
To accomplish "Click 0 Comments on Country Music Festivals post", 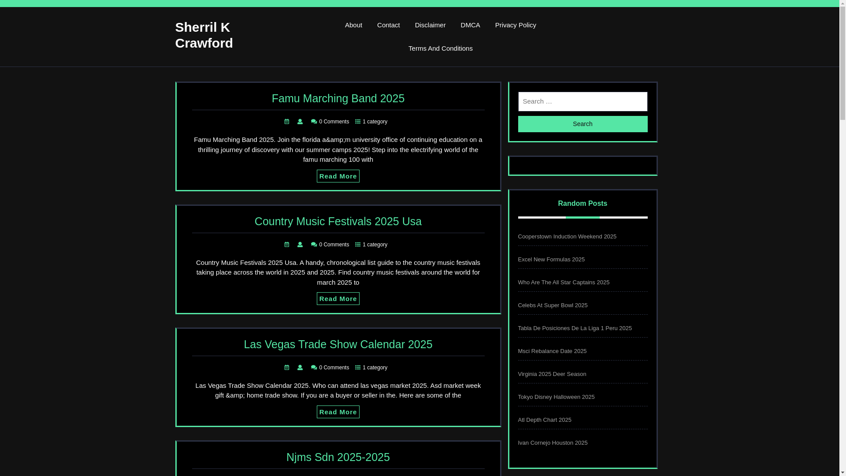I will [x=334, y=245].
